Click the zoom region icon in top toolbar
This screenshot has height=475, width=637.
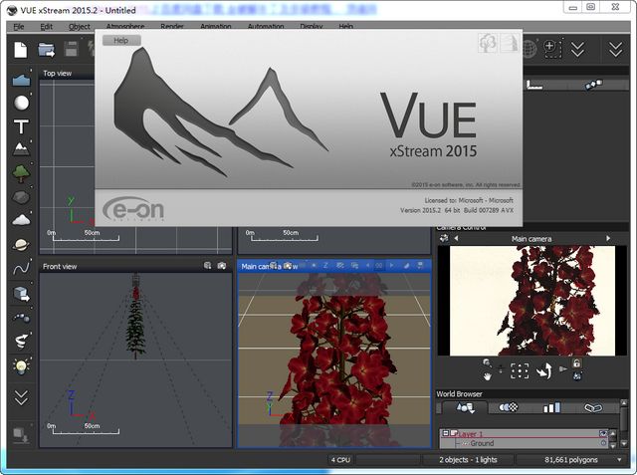coord(553,49)
